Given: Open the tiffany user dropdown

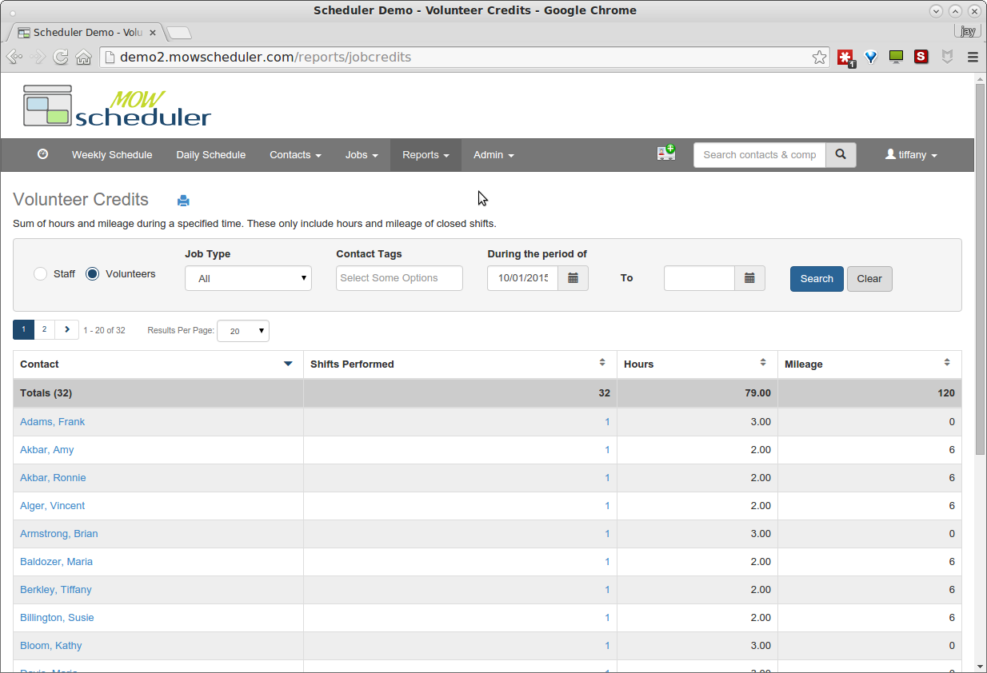Looking at the screenshot, I should [x=911, y=155].
